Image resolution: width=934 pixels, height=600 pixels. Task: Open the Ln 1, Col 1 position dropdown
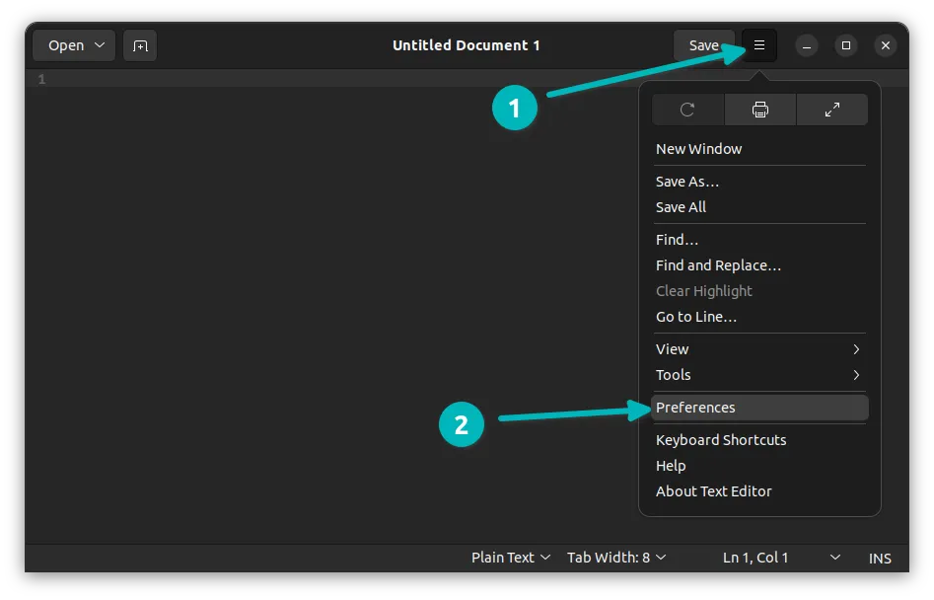click(781, 558)
